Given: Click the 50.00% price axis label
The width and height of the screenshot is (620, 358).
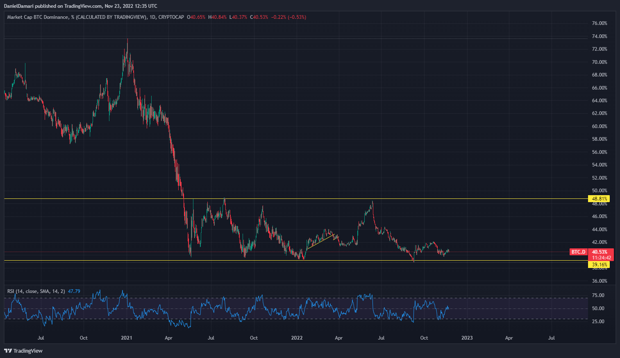Looking at the screenshot, I should [600, 191].
